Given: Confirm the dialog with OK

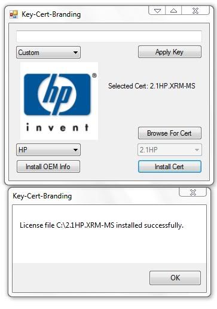Looking at the screenshot, I should point(175,278).
